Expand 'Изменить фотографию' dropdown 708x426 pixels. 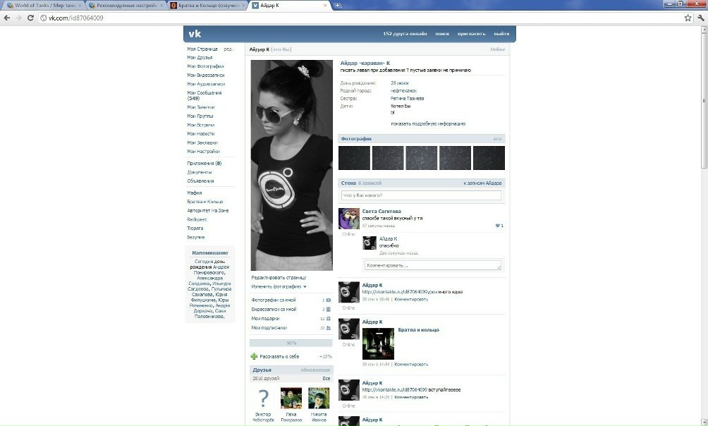[x=279, y=286]
